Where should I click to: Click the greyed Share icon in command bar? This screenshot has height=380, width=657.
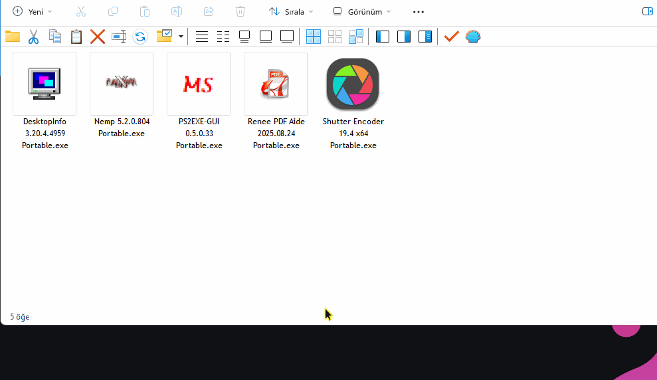click(209, 12)
